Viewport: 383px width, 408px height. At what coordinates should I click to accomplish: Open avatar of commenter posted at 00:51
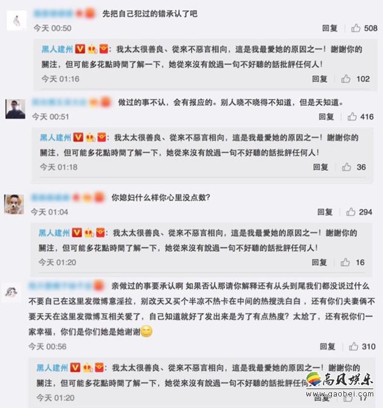tap(15, 109)
